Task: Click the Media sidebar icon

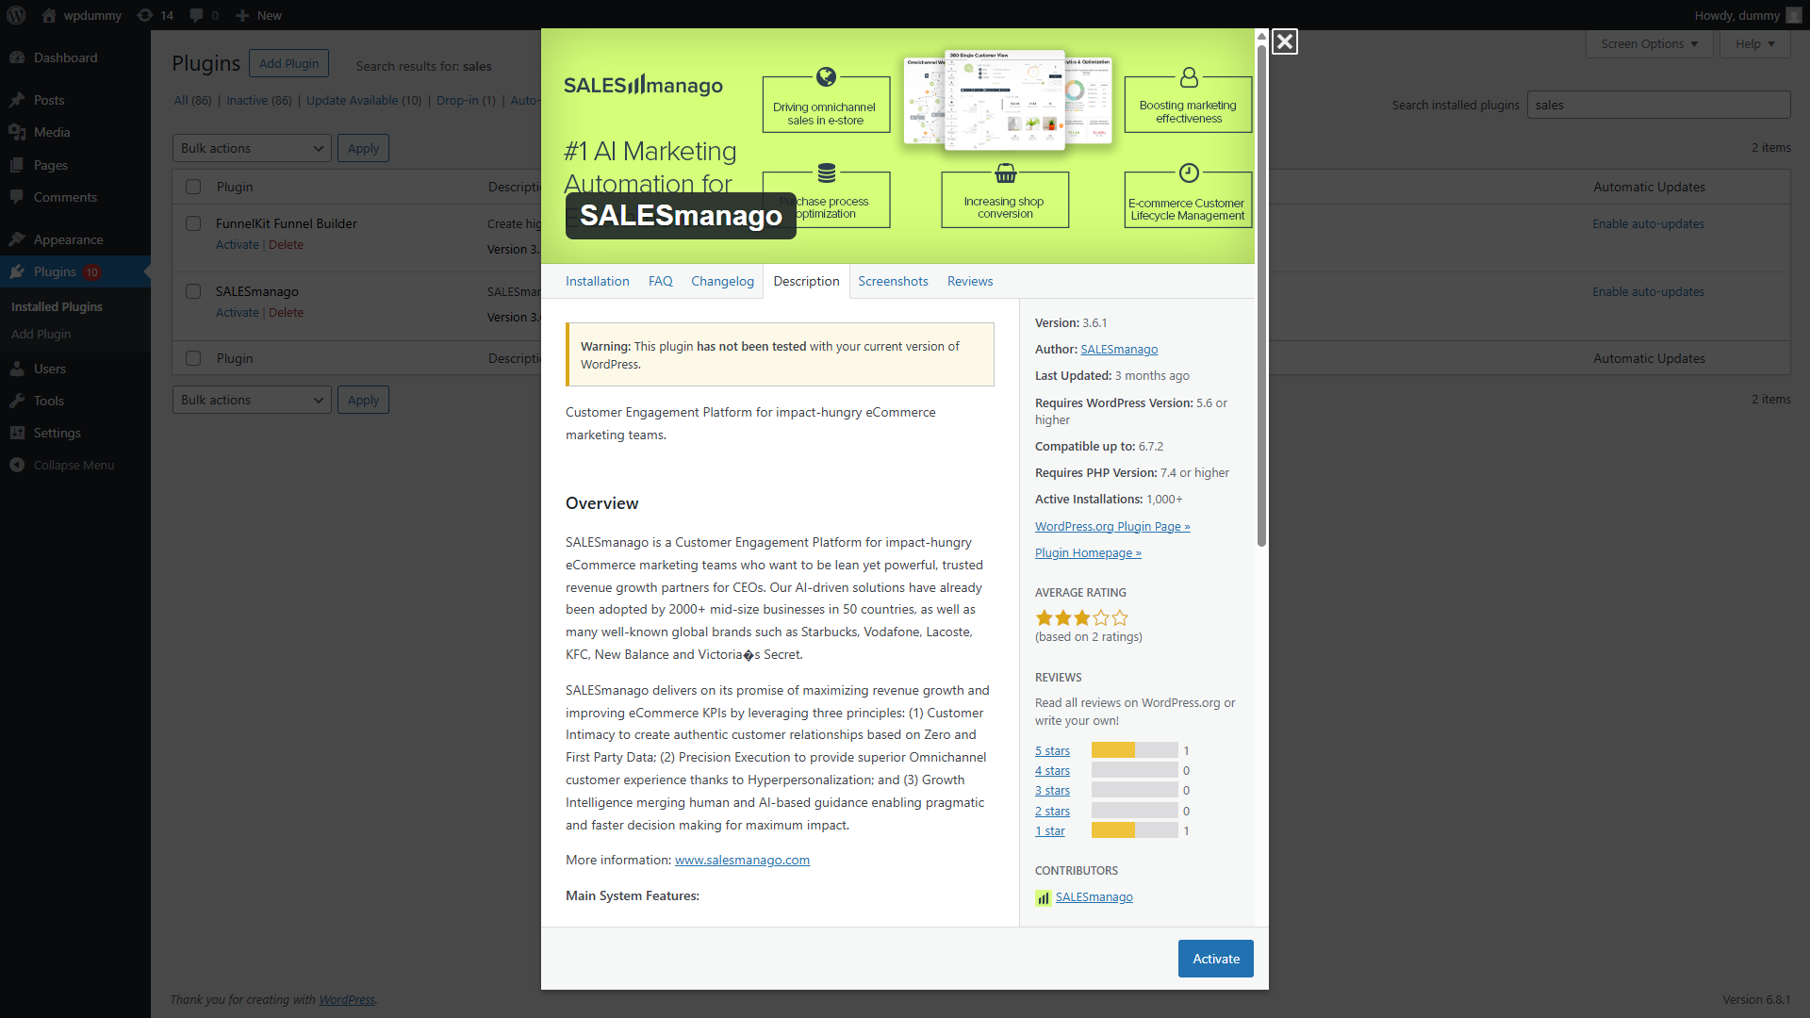Action: click(17, 132)
